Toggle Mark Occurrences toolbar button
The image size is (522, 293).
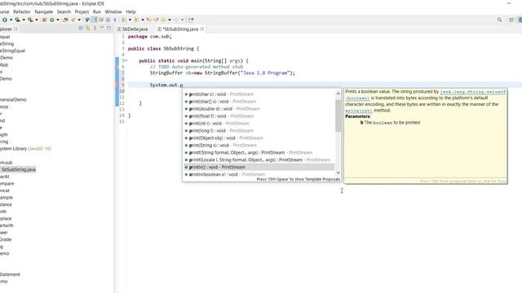click(95, 20)
